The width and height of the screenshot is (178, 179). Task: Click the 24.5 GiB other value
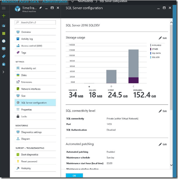click(118, 95)
